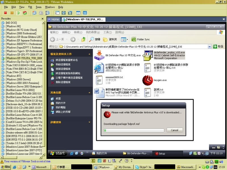This screenshot has width=227, height=170.
Task: Go back with the 上一頁 button
Action: point(57,39)
